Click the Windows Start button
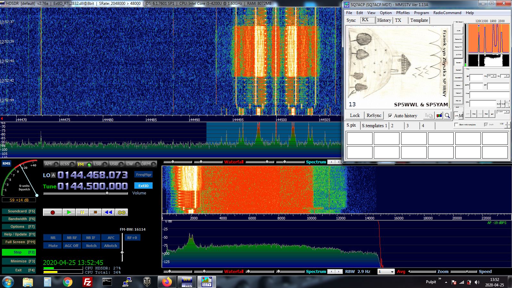 (8, 282)
